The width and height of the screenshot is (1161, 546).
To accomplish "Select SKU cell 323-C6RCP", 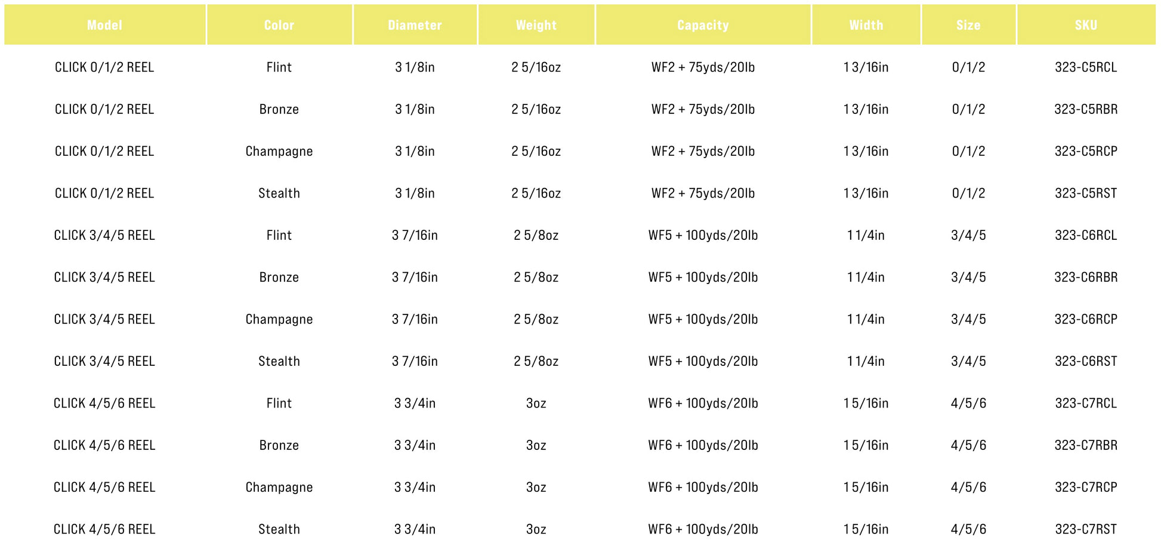I will coord(1086,319).
